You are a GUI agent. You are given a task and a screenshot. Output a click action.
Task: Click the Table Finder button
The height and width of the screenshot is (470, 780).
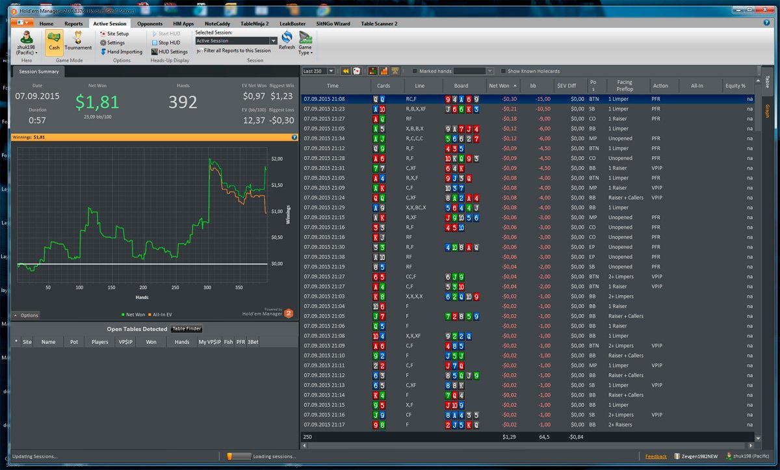187,329
